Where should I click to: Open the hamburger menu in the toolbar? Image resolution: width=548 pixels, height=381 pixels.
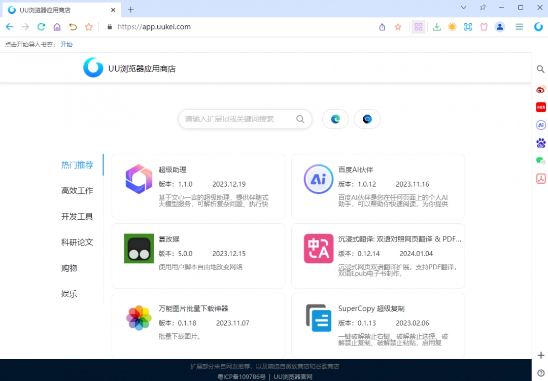point(519,27)
